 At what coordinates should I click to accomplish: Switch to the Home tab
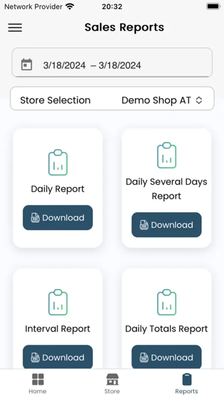(x=38, y=383)
